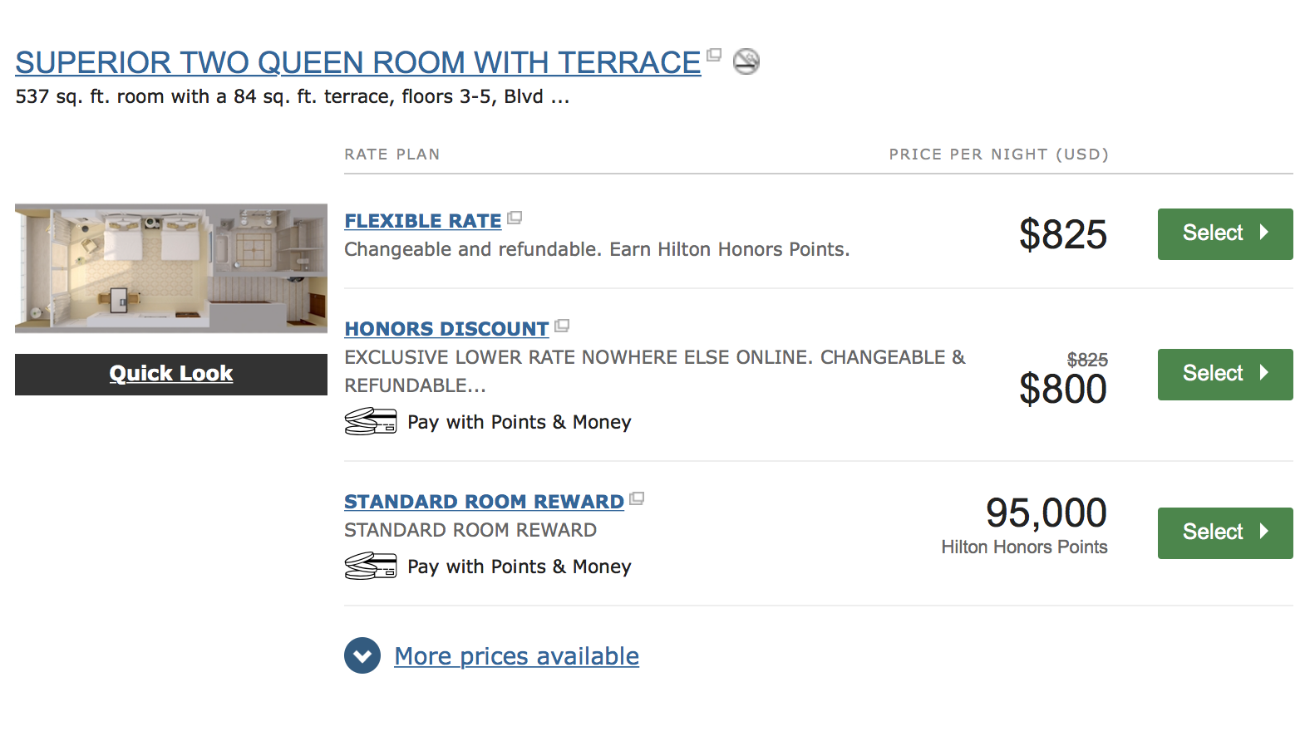Open Superior Two Queen Room with Terrace link
Screen dimensions: 1305x731
point(358,62)
